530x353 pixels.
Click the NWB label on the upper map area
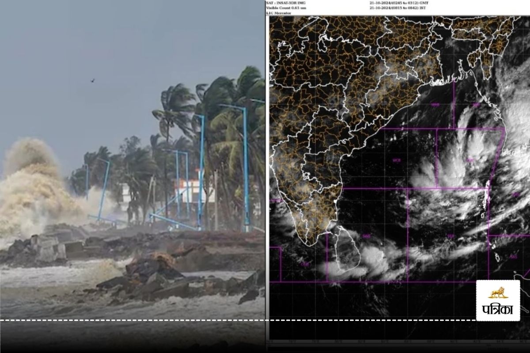pyautogui.click(x=435, y=104)
